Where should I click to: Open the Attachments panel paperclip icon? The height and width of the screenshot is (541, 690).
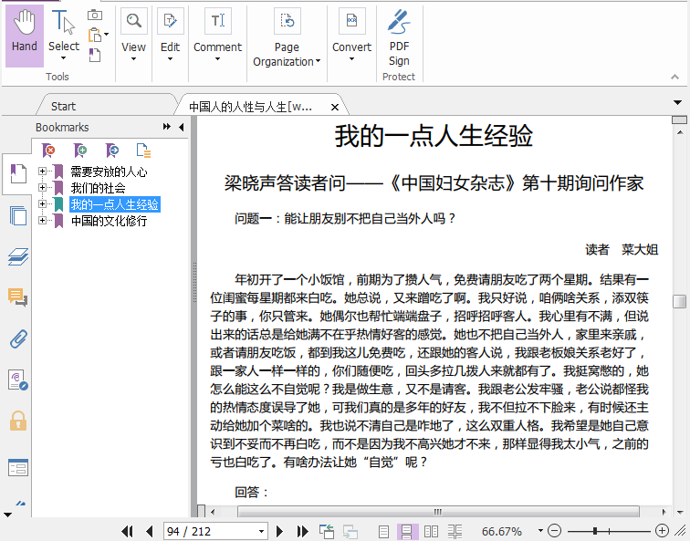coord(17,339)
